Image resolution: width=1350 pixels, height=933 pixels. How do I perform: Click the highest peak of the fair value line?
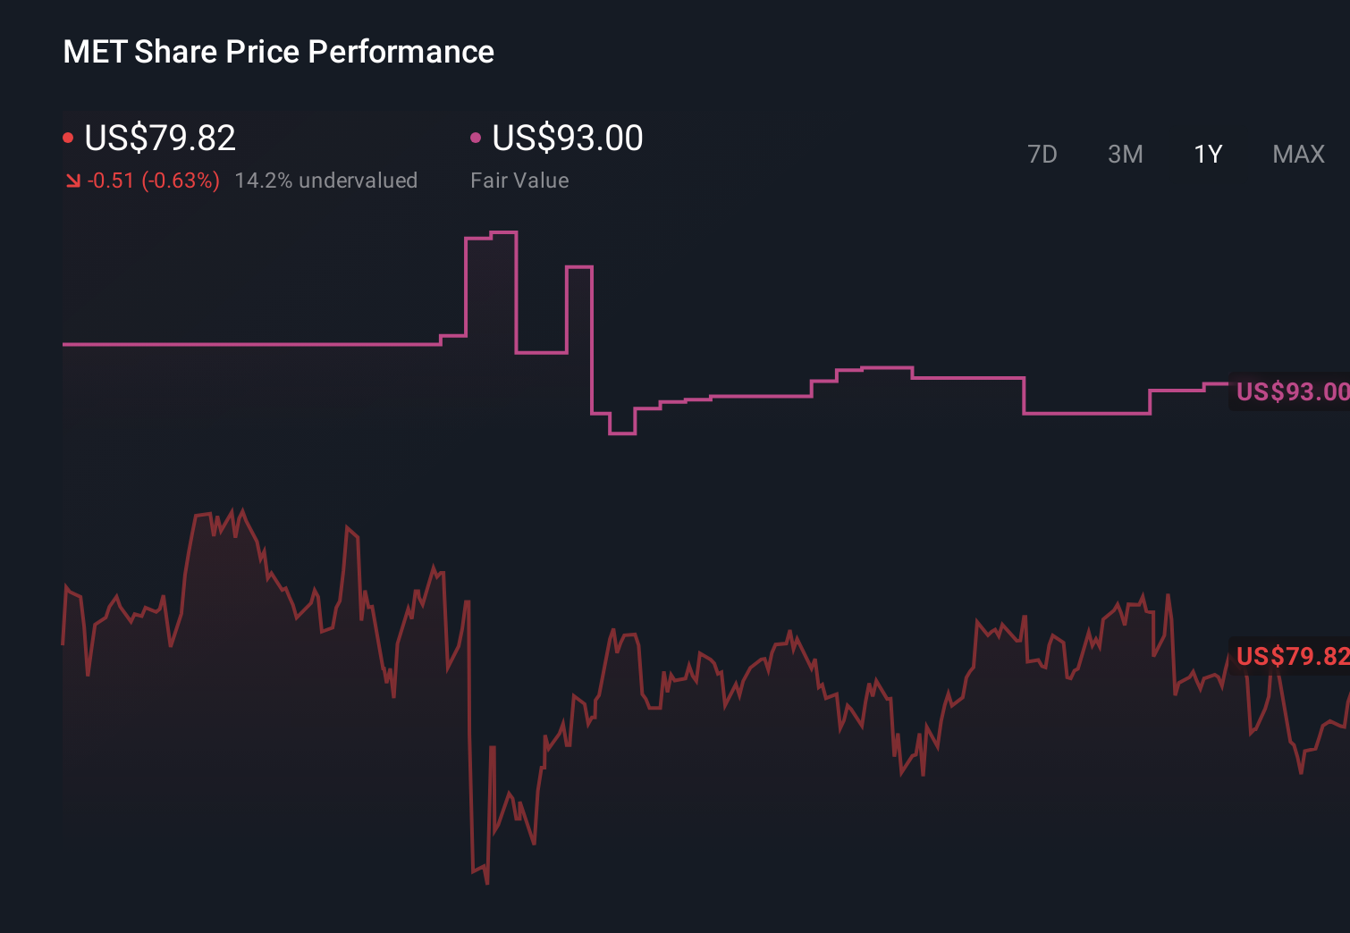click(503, 232)
